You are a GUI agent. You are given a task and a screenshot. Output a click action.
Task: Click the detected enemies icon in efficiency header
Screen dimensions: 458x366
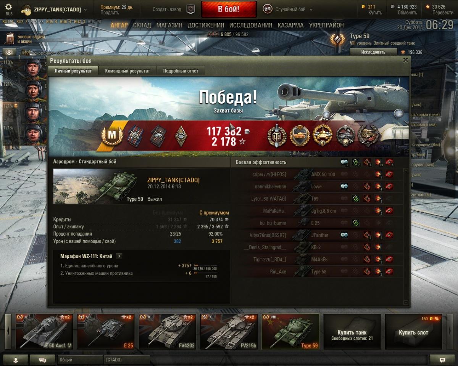point(344,162)
